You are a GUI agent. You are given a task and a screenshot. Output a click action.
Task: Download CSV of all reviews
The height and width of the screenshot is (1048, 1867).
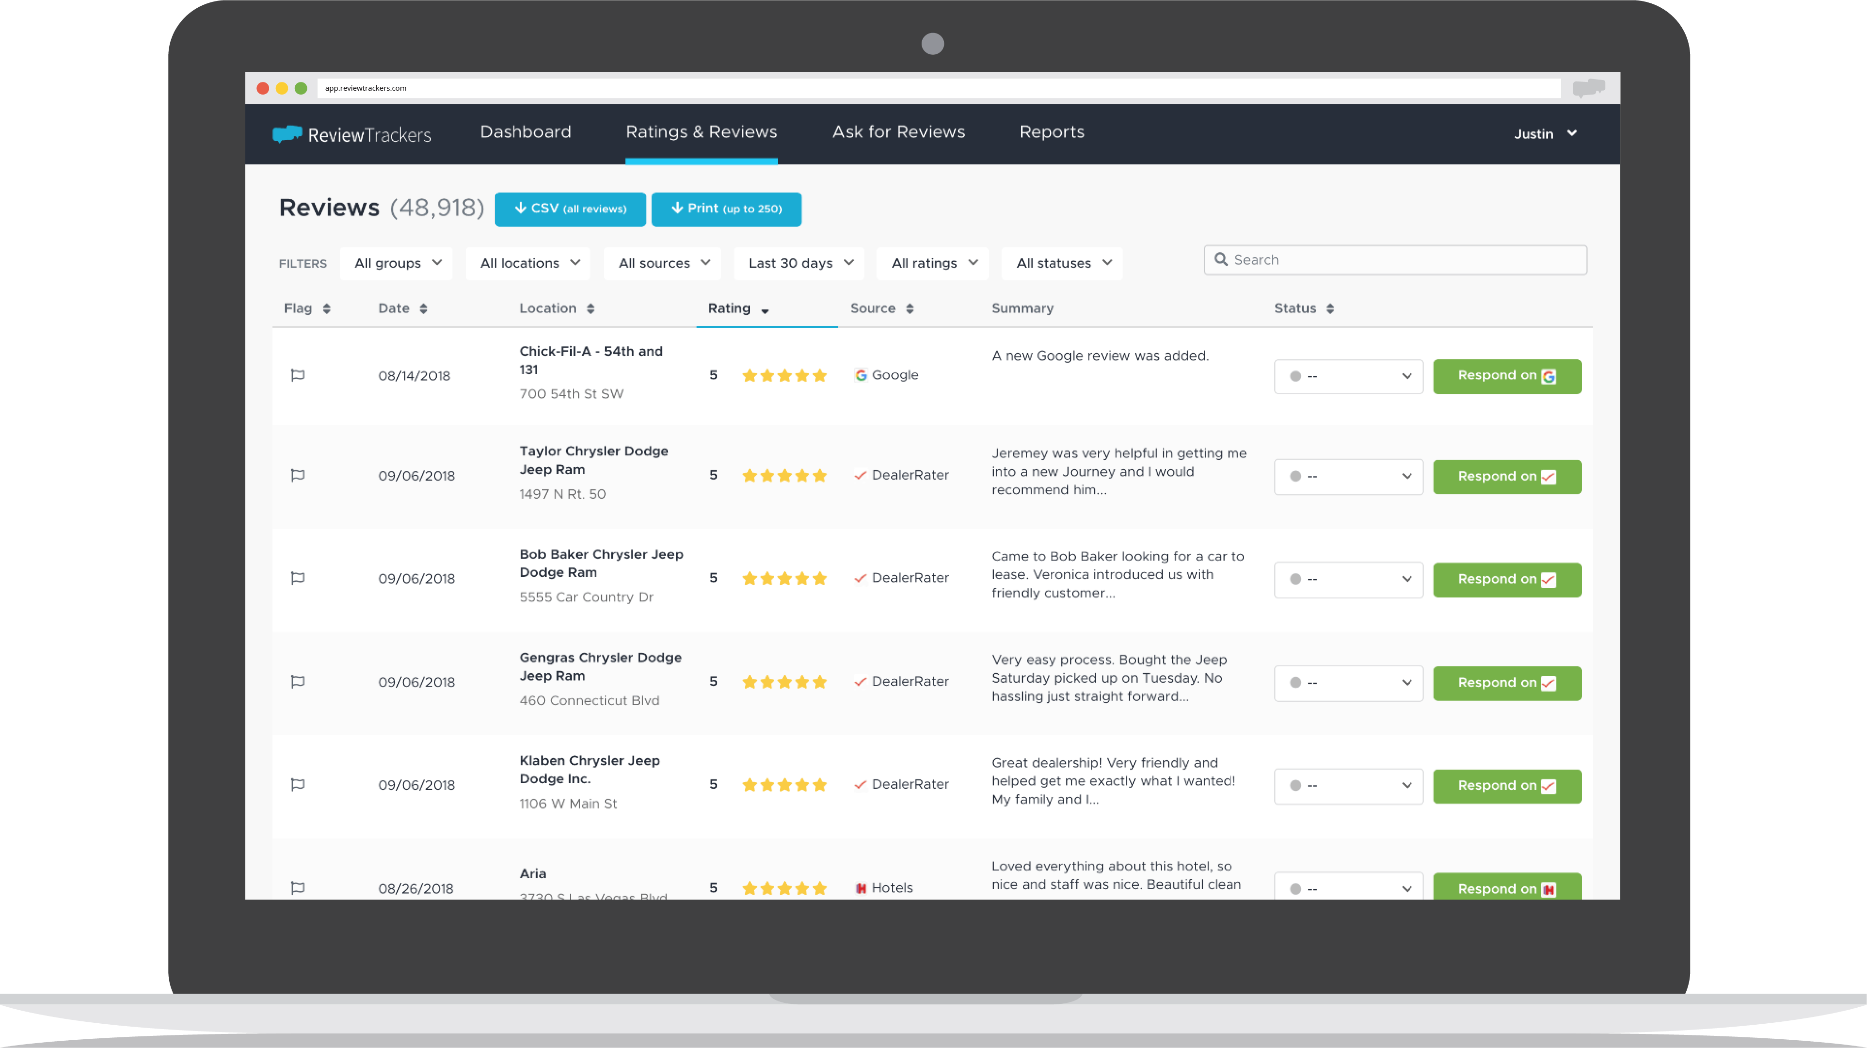click(x=570, y=210)
